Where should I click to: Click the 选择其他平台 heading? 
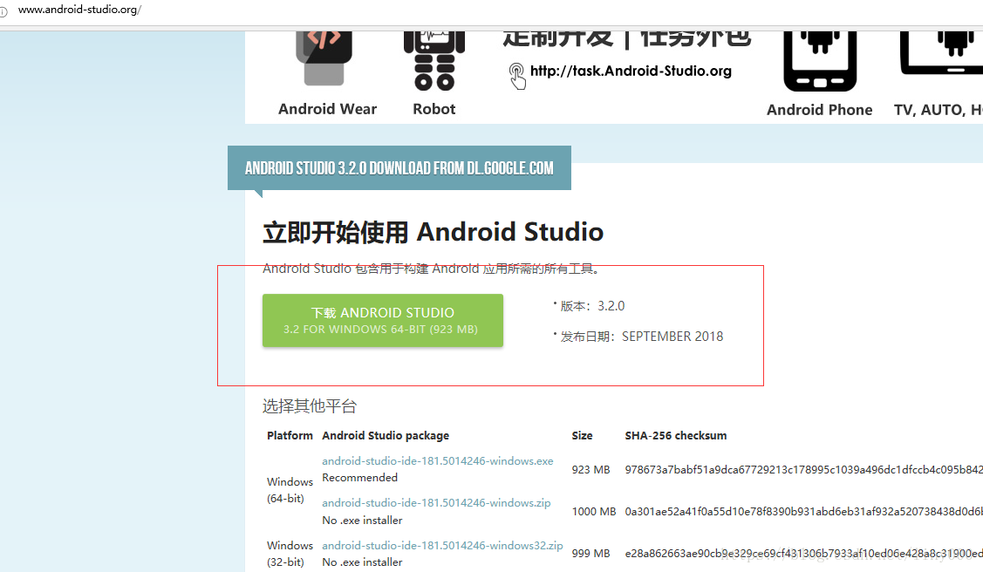(x=309, y=406)
